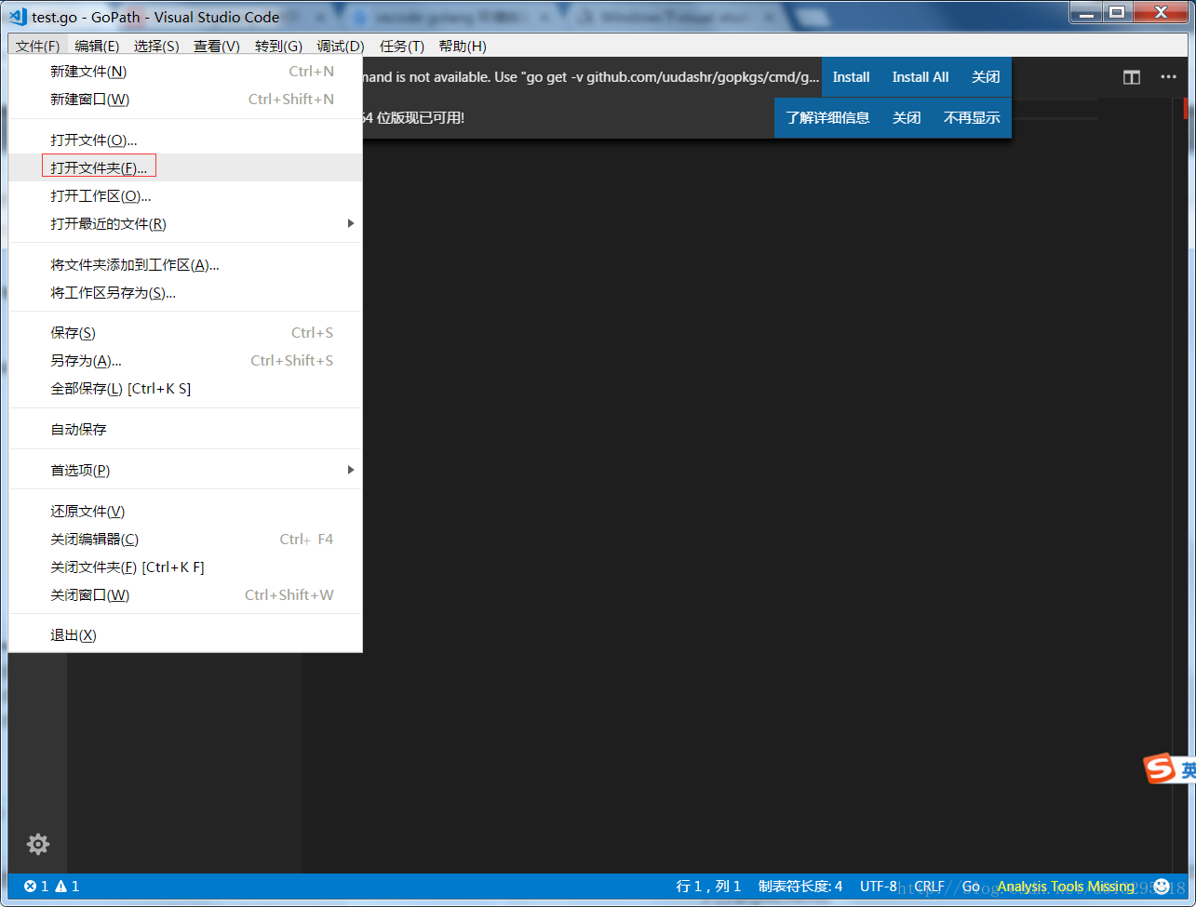Select 打开工作区(O)... menu entry

185,196
